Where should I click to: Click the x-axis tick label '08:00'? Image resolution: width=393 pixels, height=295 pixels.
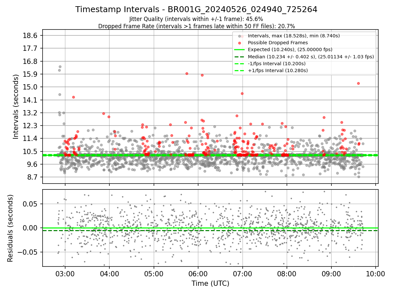[287, 273]
